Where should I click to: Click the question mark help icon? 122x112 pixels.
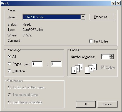113,3
